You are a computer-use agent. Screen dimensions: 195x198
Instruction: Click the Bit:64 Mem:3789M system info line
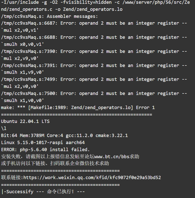pyautogui.click(x=64, y=136)
